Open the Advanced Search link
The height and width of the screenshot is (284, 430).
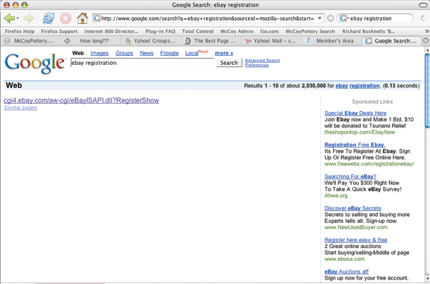(x=262, y=60)
